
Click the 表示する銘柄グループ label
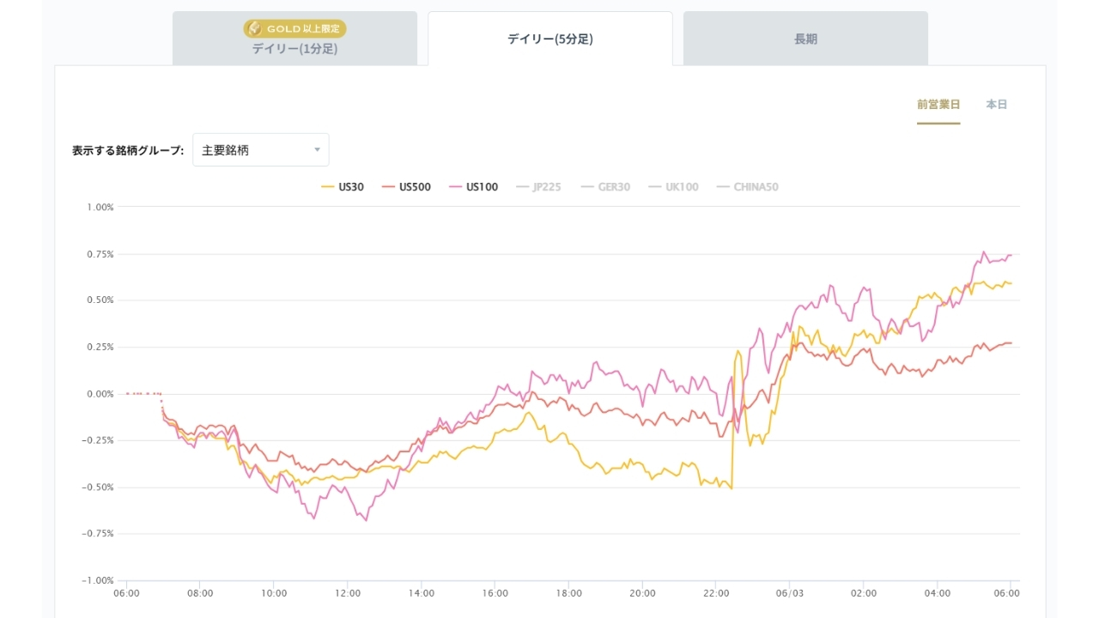coord(128,150)
